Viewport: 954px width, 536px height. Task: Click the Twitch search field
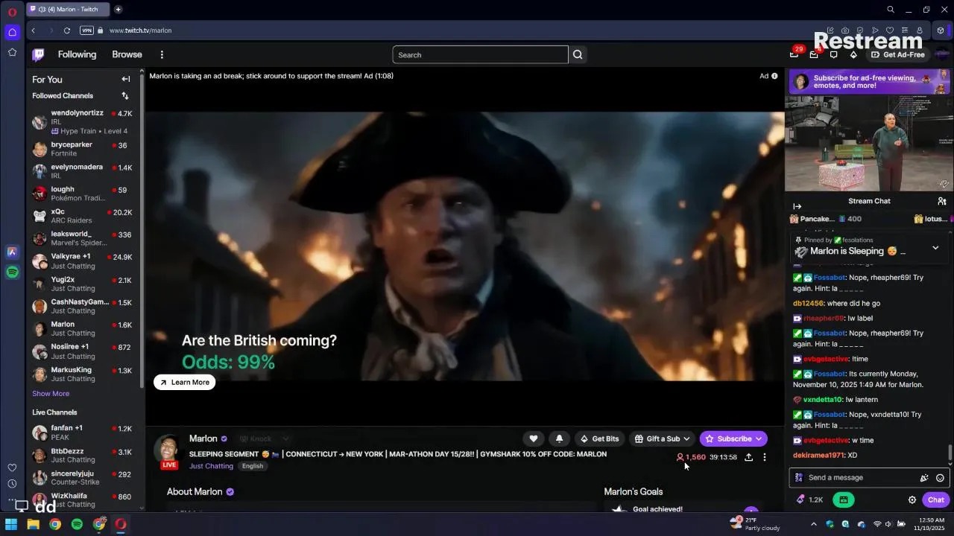[x=480, y=54]
